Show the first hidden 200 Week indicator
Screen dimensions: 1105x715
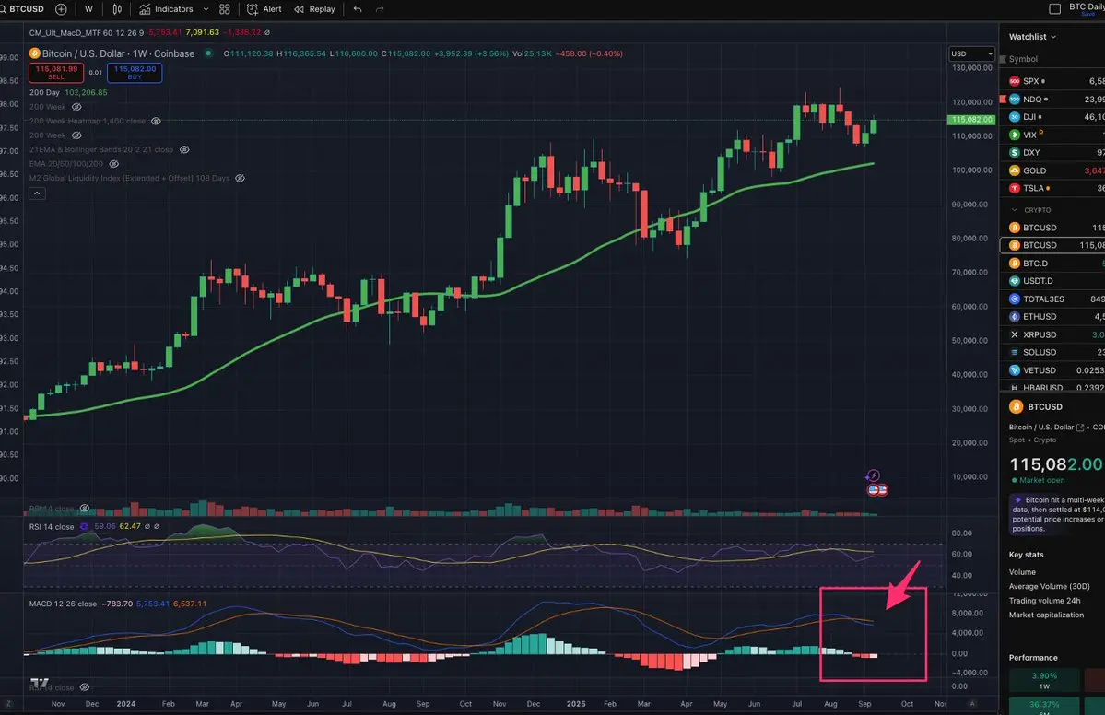tap(76, 107)
